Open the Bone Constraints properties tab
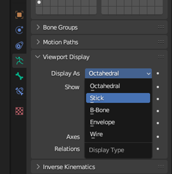 19,91
